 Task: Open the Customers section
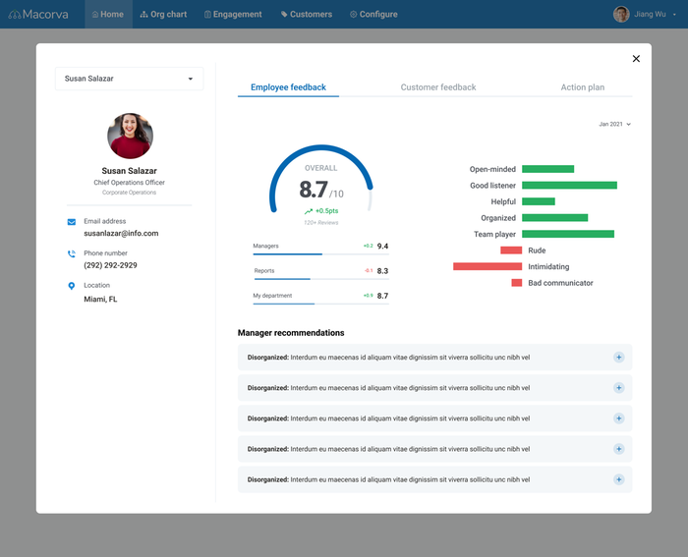tap(307, 15)
